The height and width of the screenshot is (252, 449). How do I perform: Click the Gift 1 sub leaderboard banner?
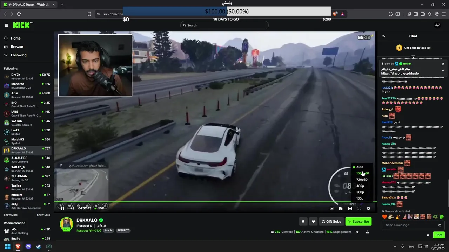[x=413, y=48]
